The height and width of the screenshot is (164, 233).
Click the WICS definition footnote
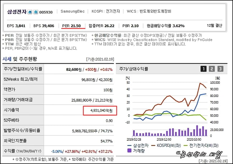coord(152,40)
